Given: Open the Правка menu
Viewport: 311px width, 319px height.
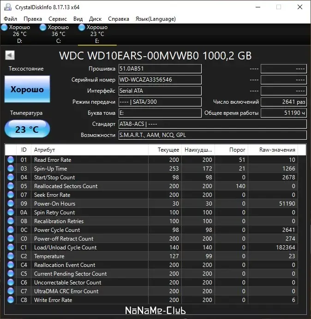Looking at the screenshot, I should tap(33, 19).
